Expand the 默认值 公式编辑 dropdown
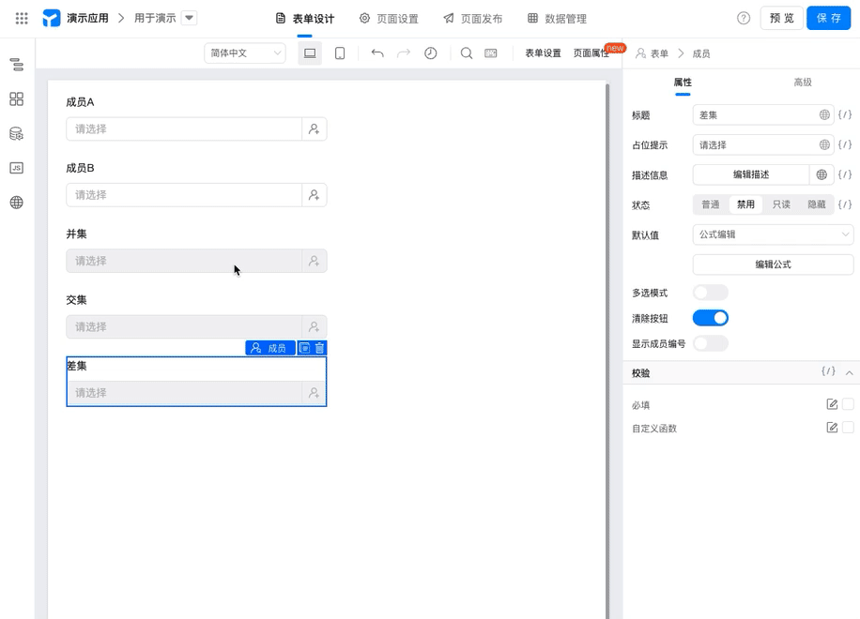 (x=773, y=234)
